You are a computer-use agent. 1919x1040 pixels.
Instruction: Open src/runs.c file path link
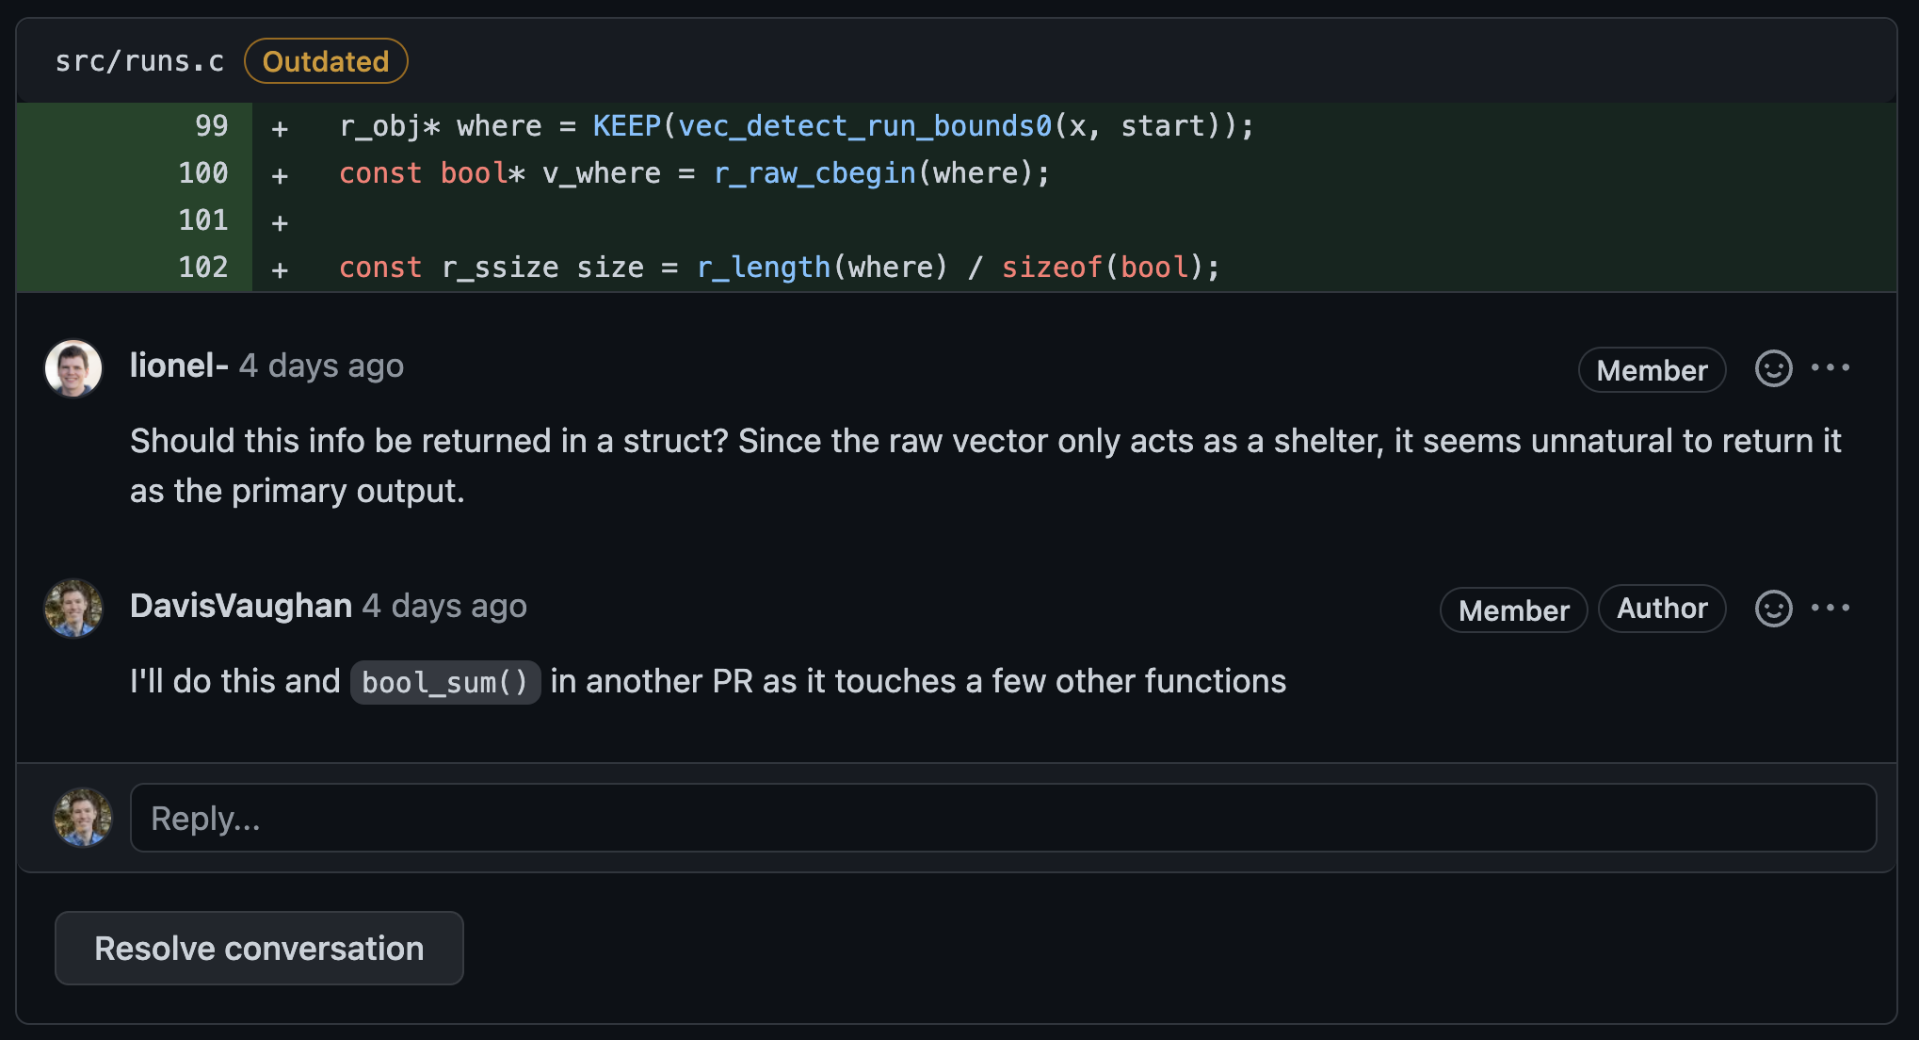coord(139,61)
